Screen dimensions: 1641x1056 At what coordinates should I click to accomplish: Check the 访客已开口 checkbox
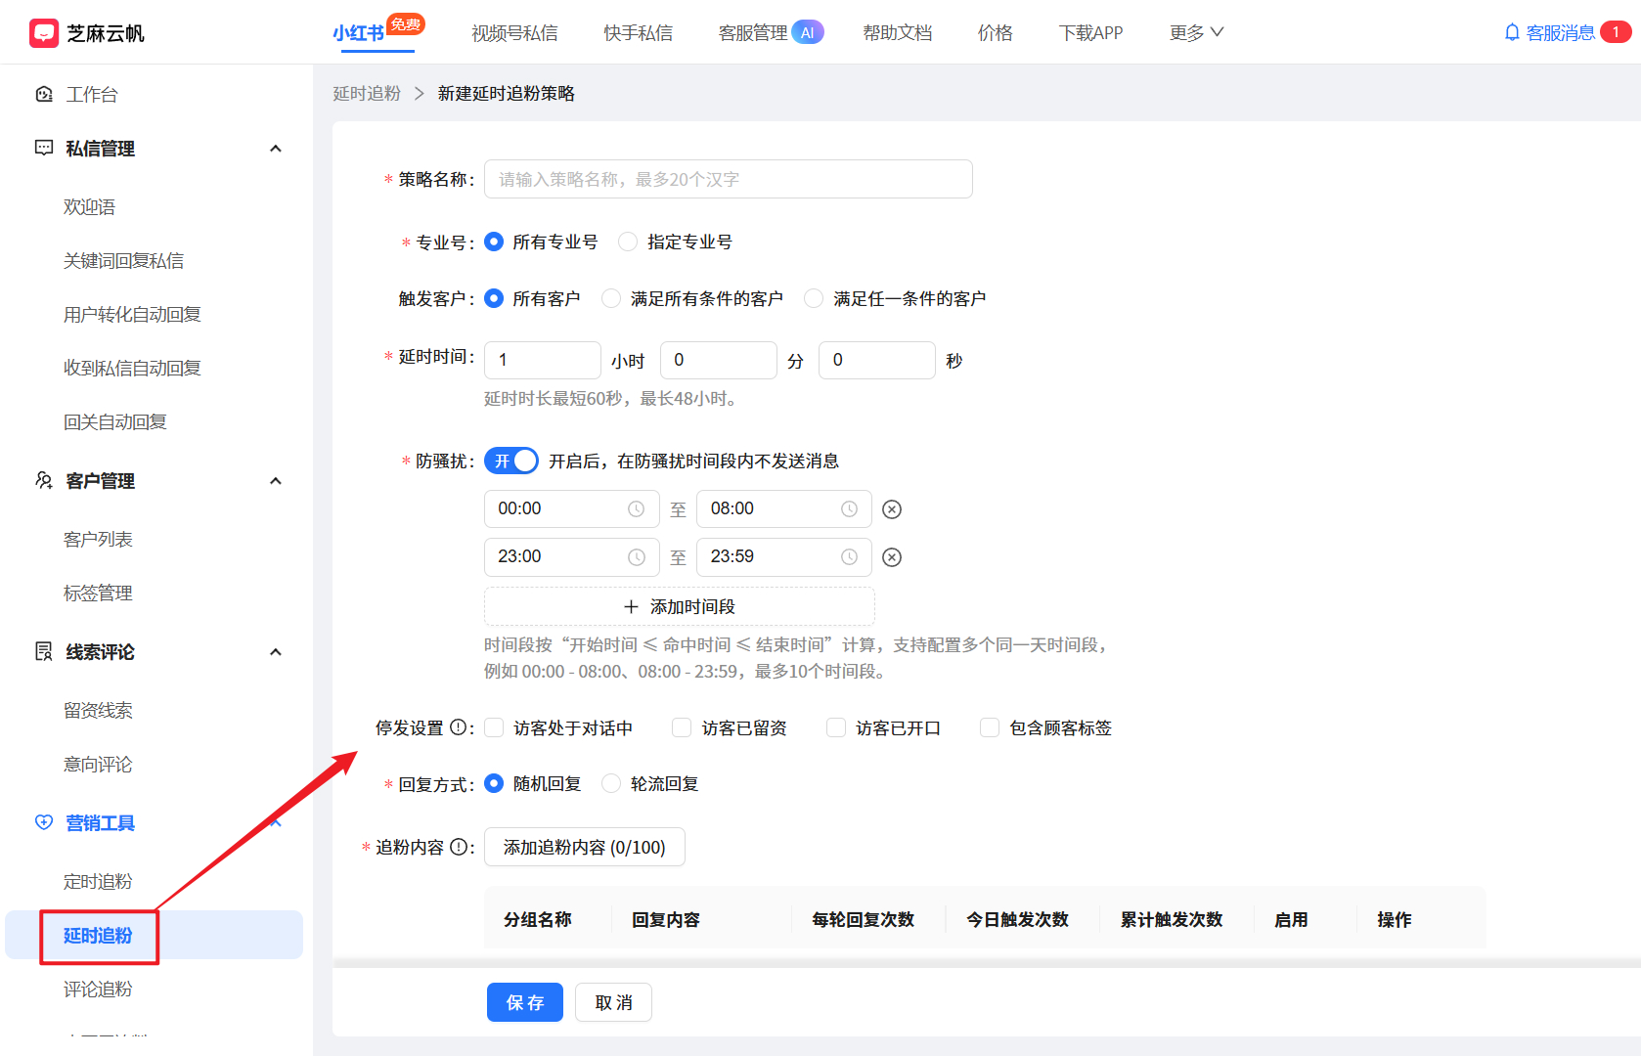[x=836, y=727]
